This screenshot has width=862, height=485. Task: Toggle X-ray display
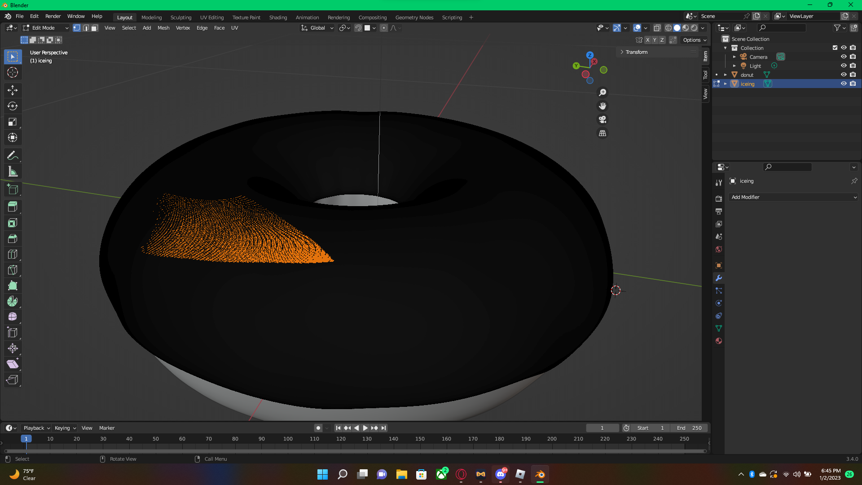click(x=657, y=28)
